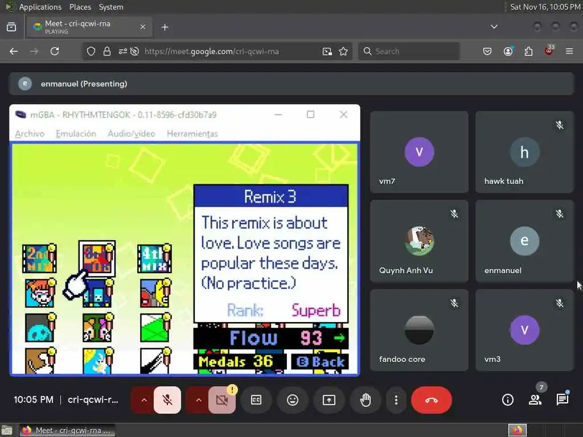
Task: Open the System menu
Action: point(111,7)
